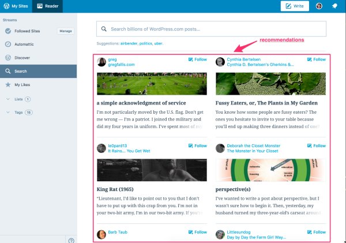Follow Barb Taub
Screen dimensions: 346x243
tap(197, 232)
